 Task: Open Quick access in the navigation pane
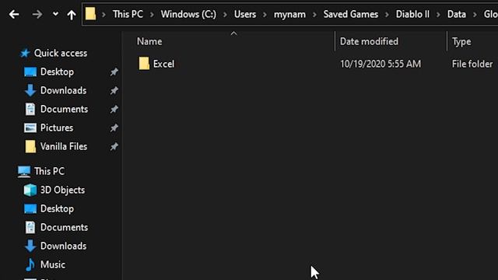point(61,53)
